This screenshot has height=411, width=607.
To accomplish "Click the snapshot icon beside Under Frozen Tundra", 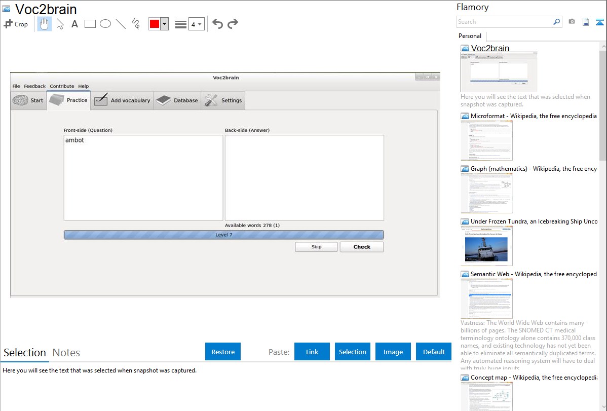I will coord(465,221).
